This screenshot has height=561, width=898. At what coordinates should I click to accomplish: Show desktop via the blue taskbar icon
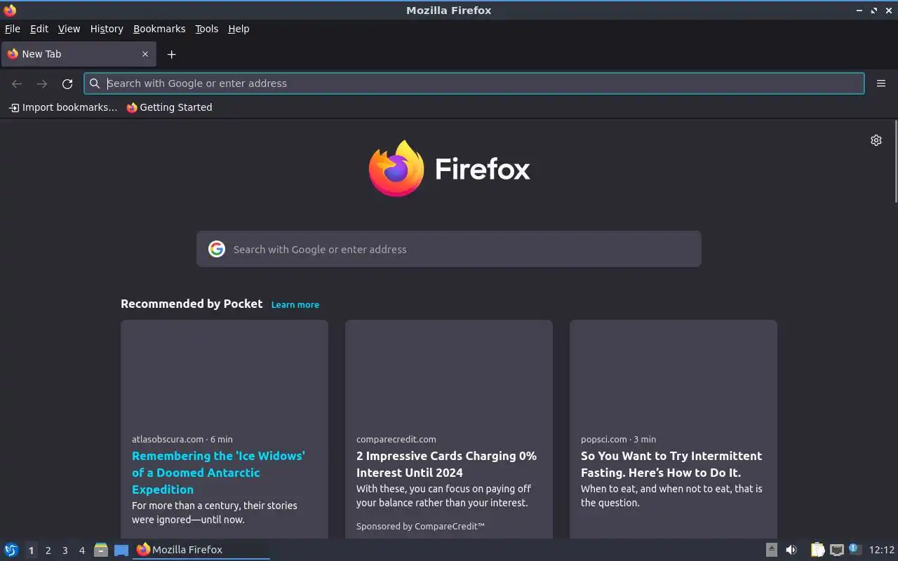(x=121, y=550)
